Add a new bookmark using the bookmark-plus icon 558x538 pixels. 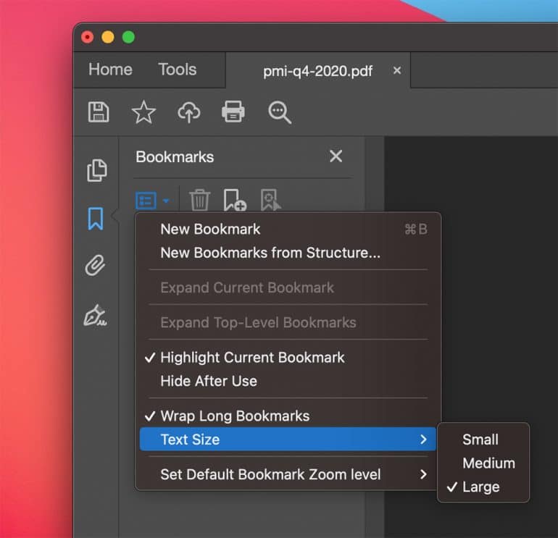pyautogui.click(x=235, y=200)
